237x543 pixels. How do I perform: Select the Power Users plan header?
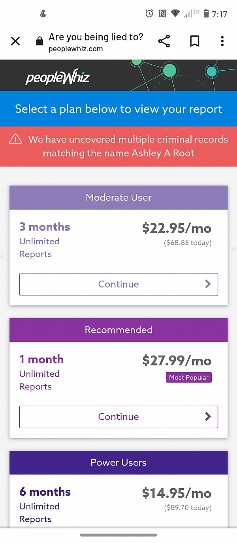[118, 462]
